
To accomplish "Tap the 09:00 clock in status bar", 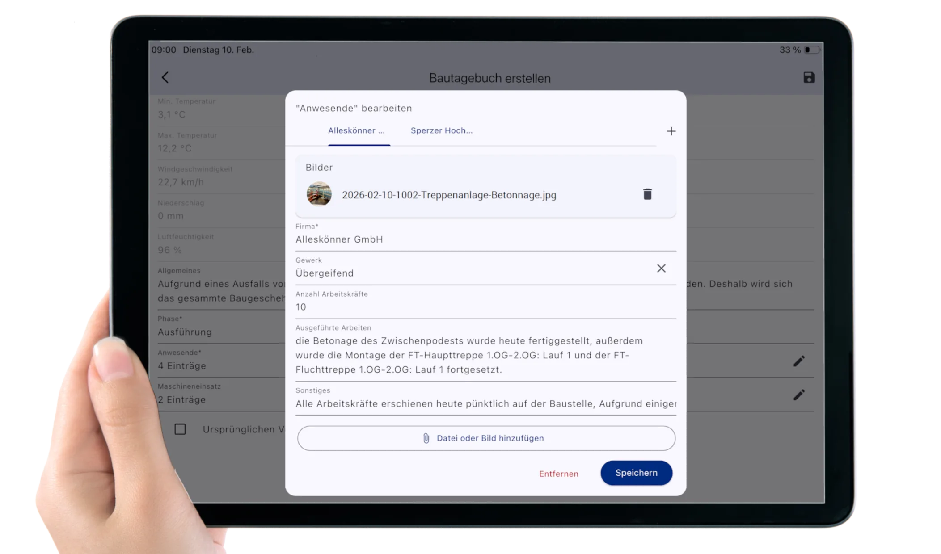I will 164,50.
